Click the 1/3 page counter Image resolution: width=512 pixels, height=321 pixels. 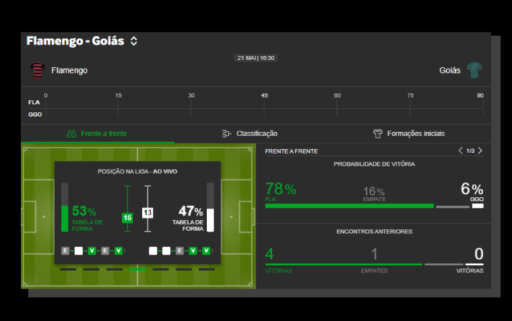(x=470, y=151)
